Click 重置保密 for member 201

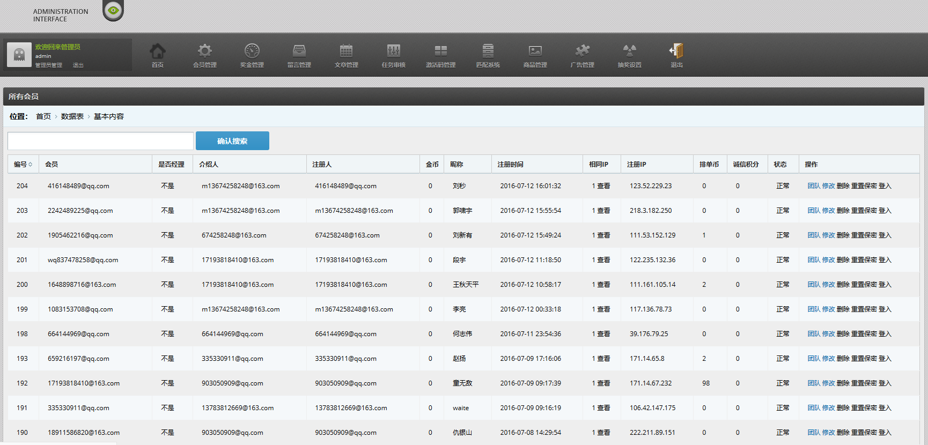pyautogui.click(x=864, y=260)
